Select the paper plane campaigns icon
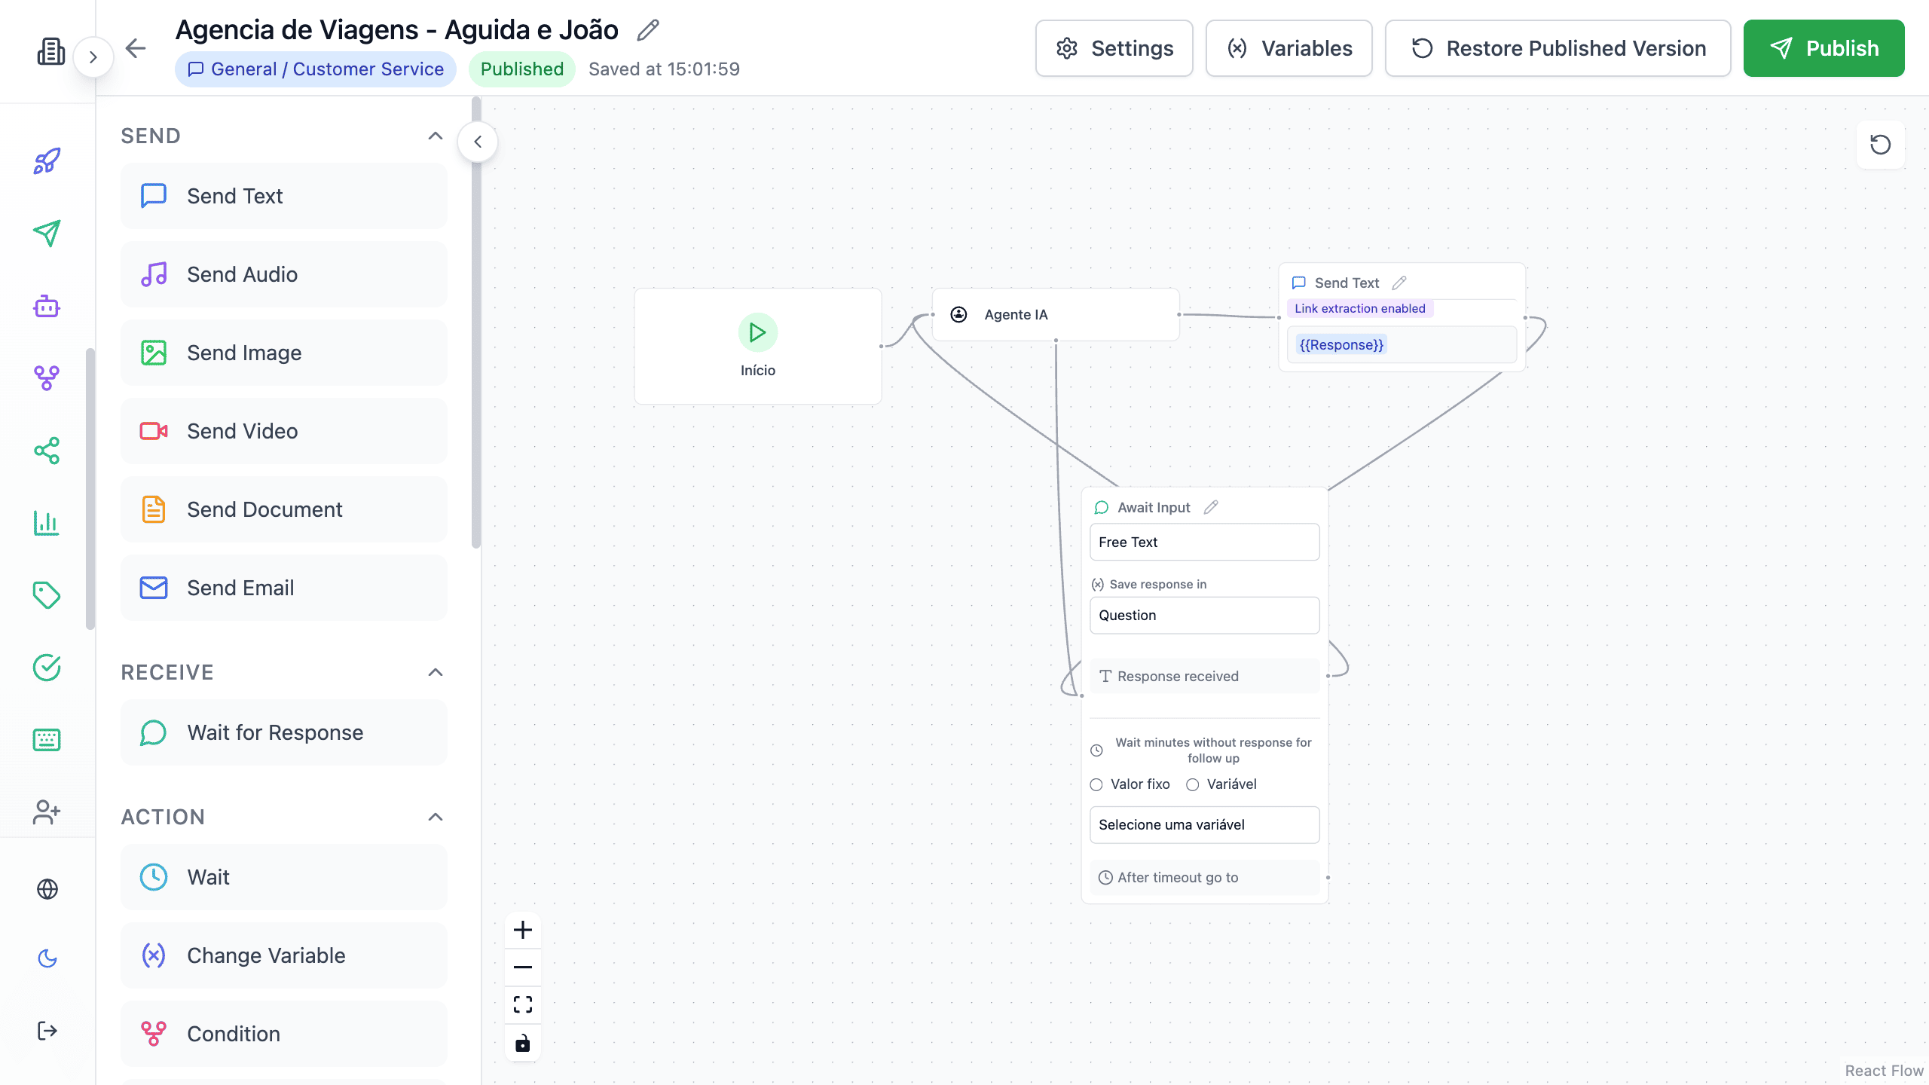Image resolution: width=1929 pixels, height=1085 pixels. [46, 233]
